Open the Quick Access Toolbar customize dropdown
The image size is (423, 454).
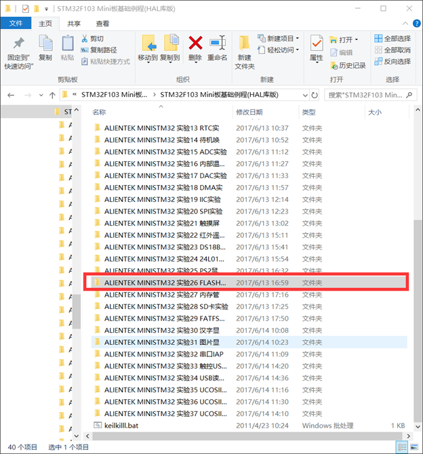[x=46, y=9]
